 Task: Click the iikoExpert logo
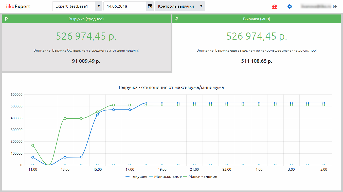point(18,7)
